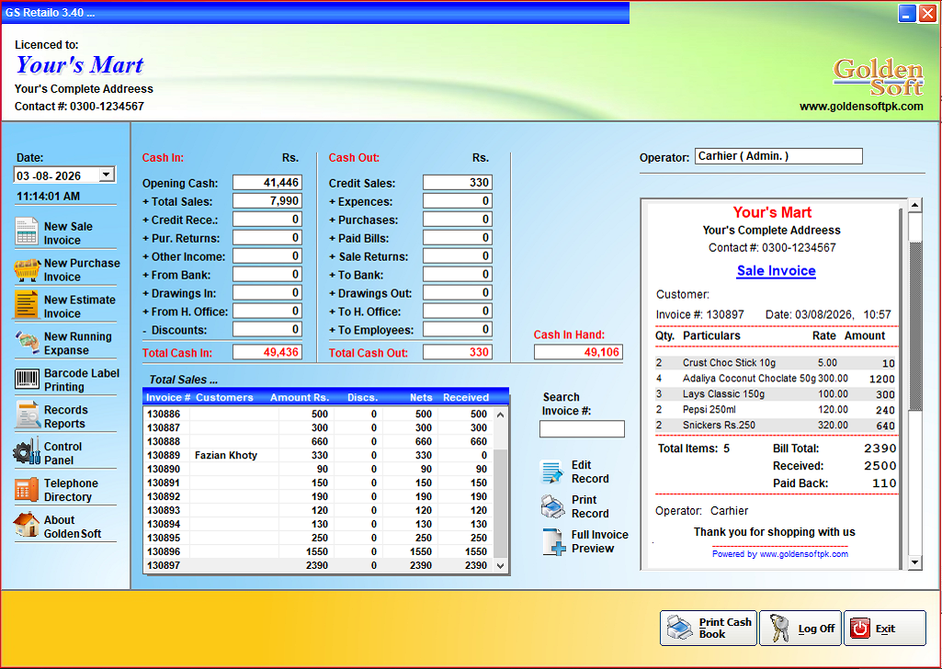
Task: Select the invoice 130889 Fazian Khoty row
Action: (318, 455)
